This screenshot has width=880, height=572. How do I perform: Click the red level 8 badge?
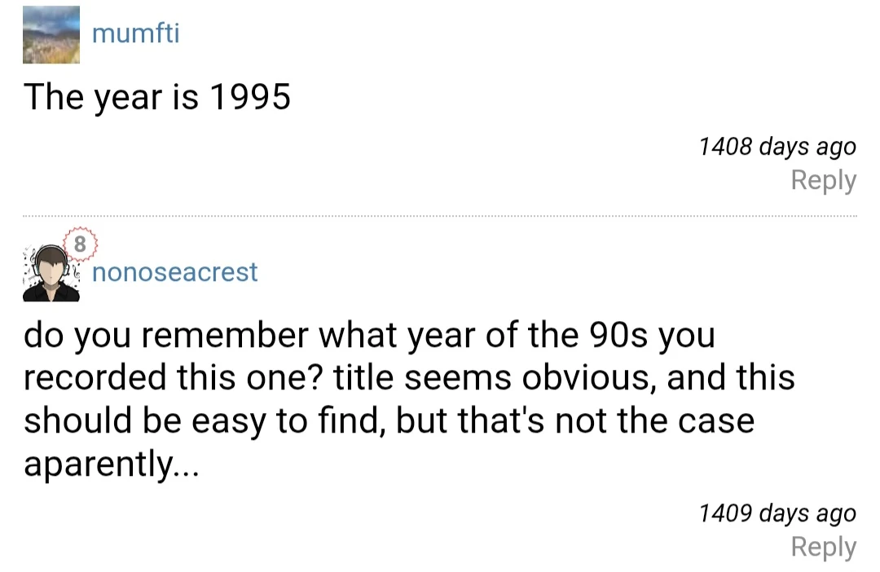pyautogui.click(x=79, y=243)
